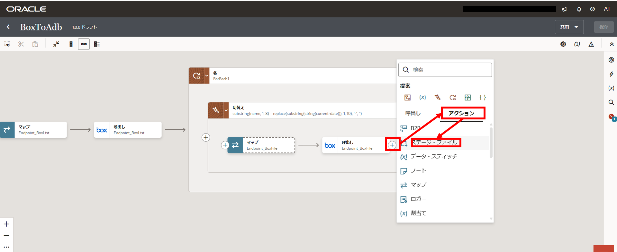Zoom in with the canvas plus button
The image size is (617, 252).
tap(6, 224)
